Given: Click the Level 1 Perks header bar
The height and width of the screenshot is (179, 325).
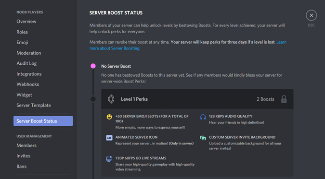Looking at the screenshot, I should coord(197,99).
